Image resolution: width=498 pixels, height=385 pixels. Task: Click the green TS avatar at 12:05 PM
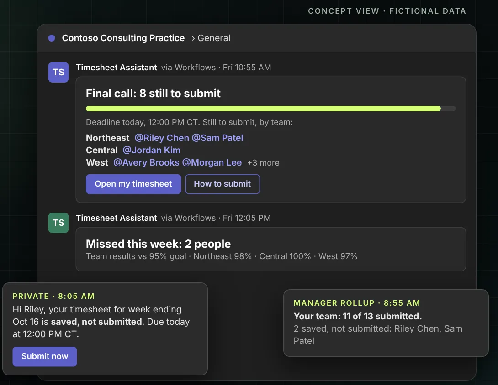pos(58,223)
